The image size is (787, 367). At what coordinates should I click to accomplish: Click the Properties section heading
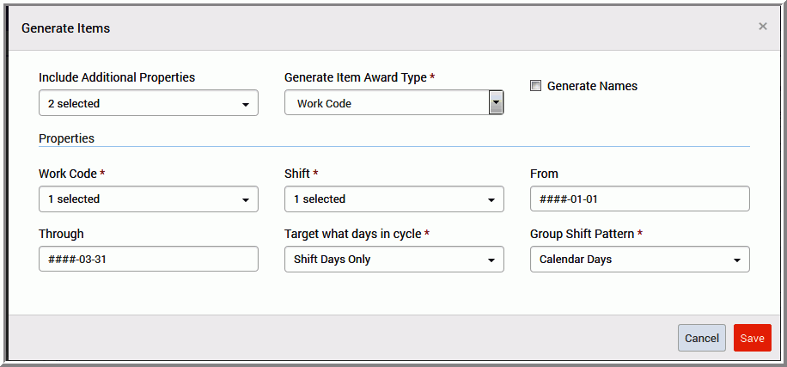(66, 138)
